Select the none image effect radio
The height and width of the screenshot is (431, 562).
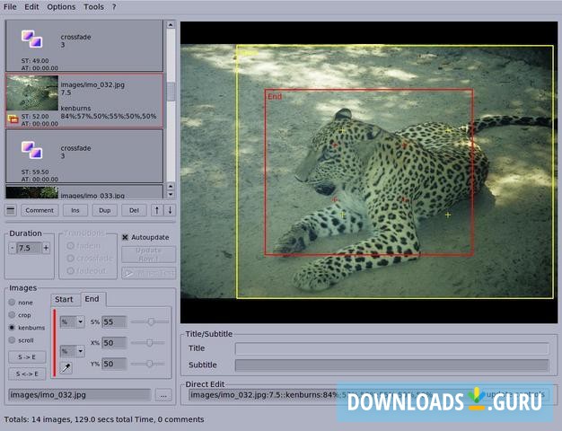pos(12,303)
